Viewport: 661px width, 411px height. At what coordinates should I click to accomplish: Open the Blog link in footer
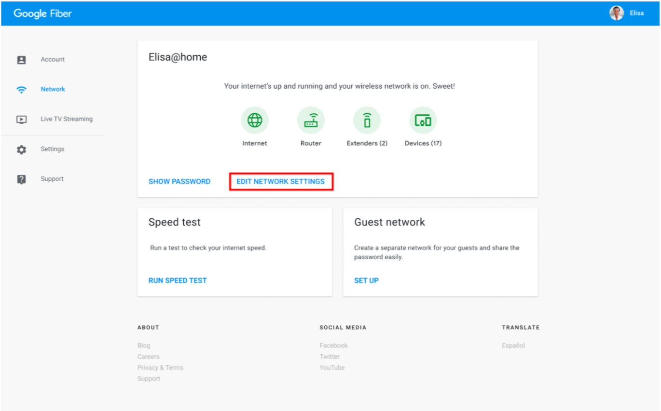pyautogui.click(x=144, y=345)
